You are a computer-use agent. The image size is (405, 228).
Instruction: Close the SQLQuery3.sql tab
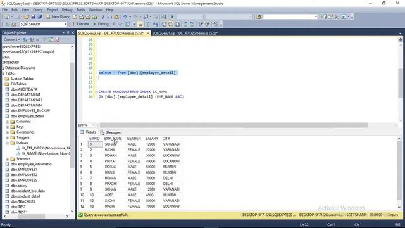[148, 34]
